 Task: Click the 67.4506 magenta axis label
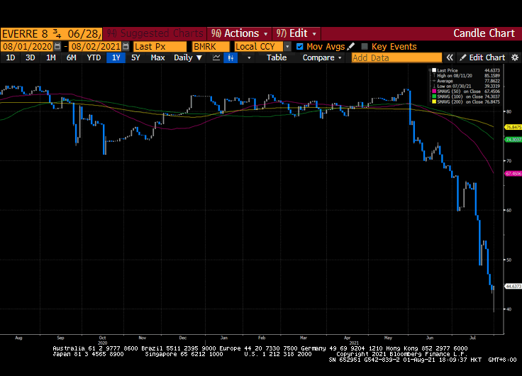point(513,174)
